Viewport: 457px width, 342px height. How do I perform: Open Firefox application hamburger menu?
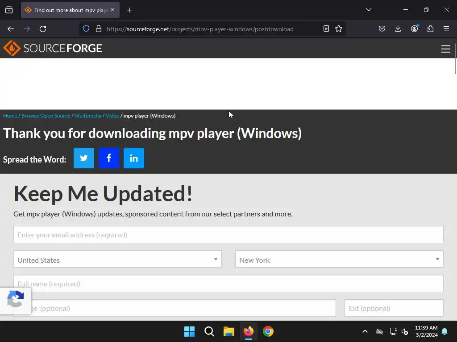[x=446, y=28]
